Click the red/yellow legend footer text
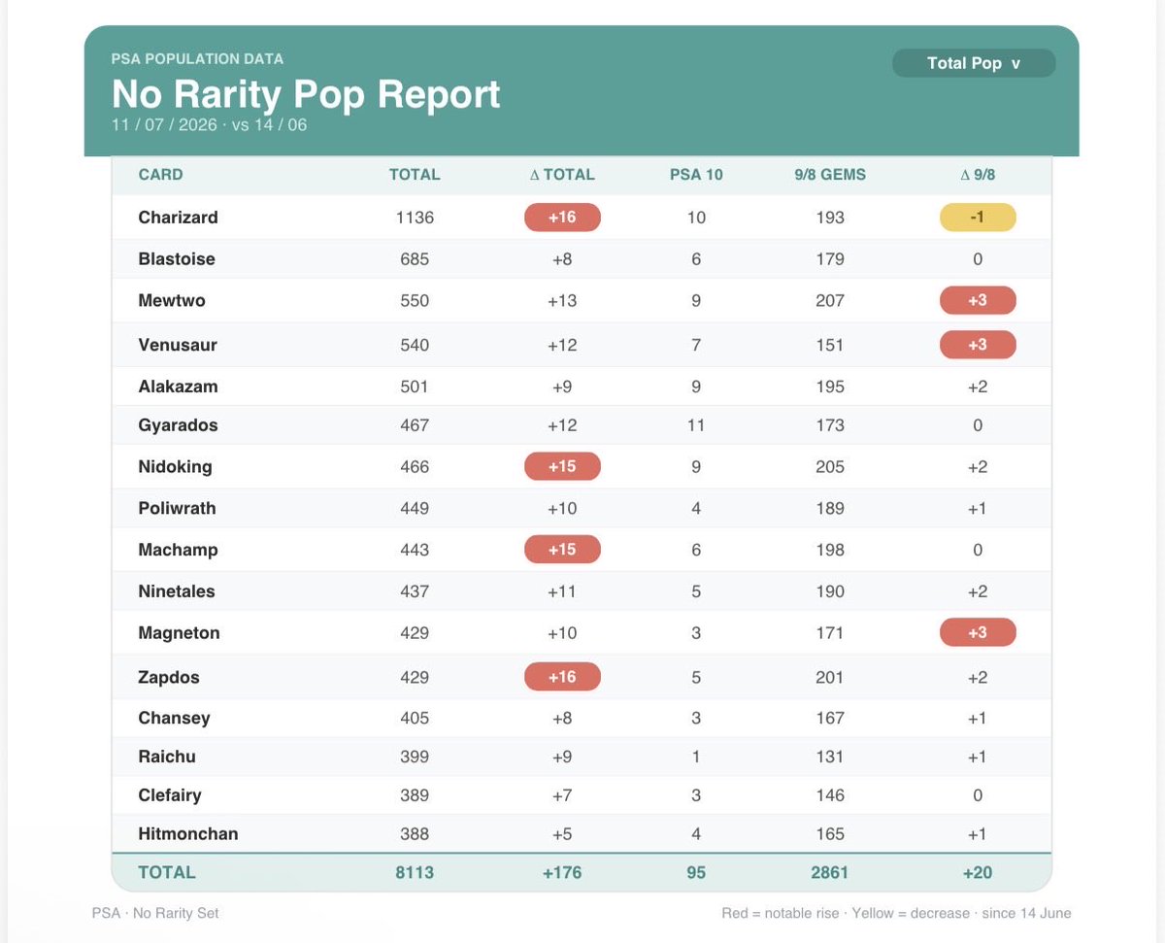Screen dimensions: 1165x943 [x=896, y=913]
